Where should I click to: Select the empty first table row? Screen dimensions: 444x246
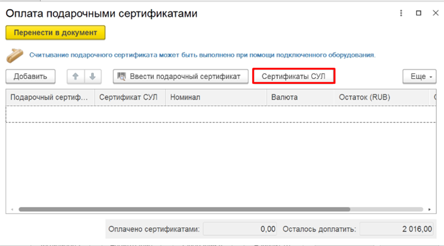coord(221,114)
